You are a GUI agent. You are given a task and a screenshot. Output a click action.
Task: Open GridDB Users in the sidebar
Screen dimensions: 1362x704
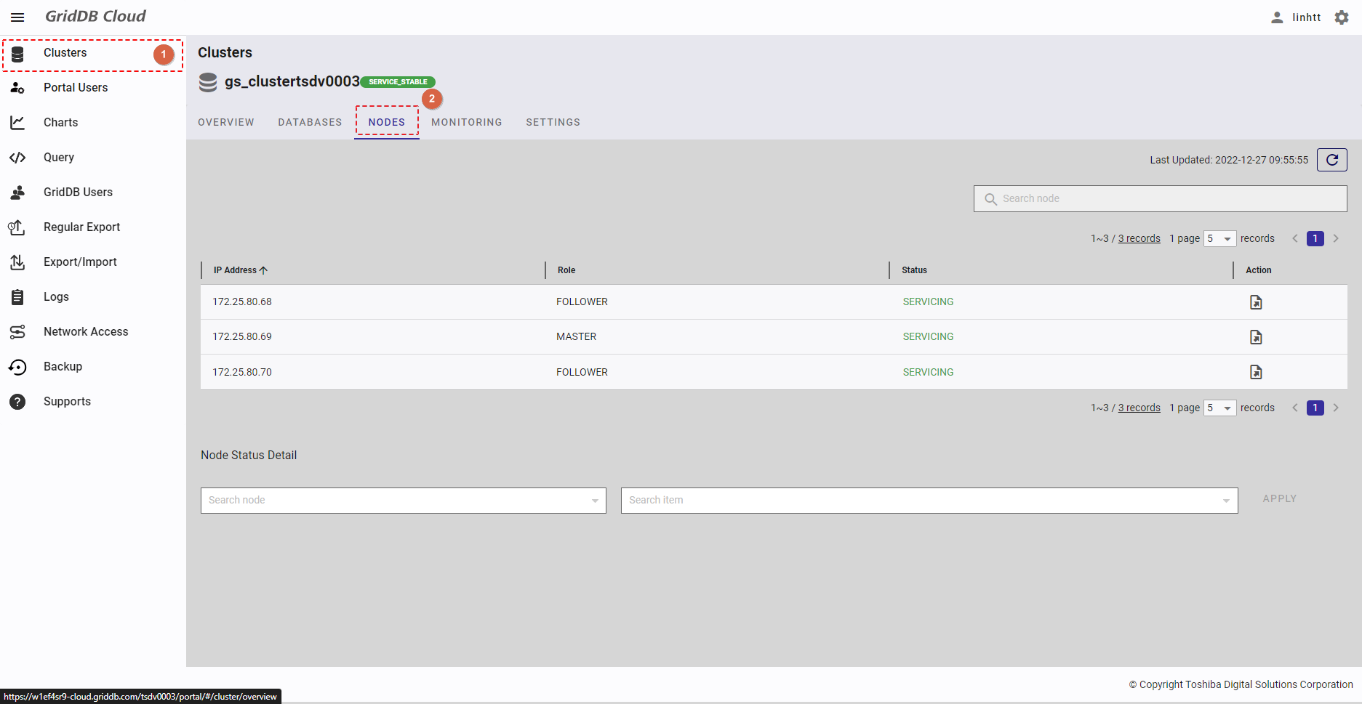click(93, 193)
